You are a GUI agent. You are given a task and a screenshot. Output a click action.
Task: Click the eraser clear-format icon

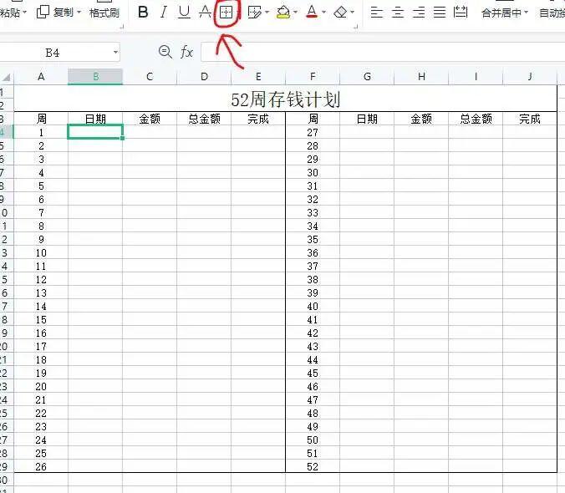coord(340,13)
